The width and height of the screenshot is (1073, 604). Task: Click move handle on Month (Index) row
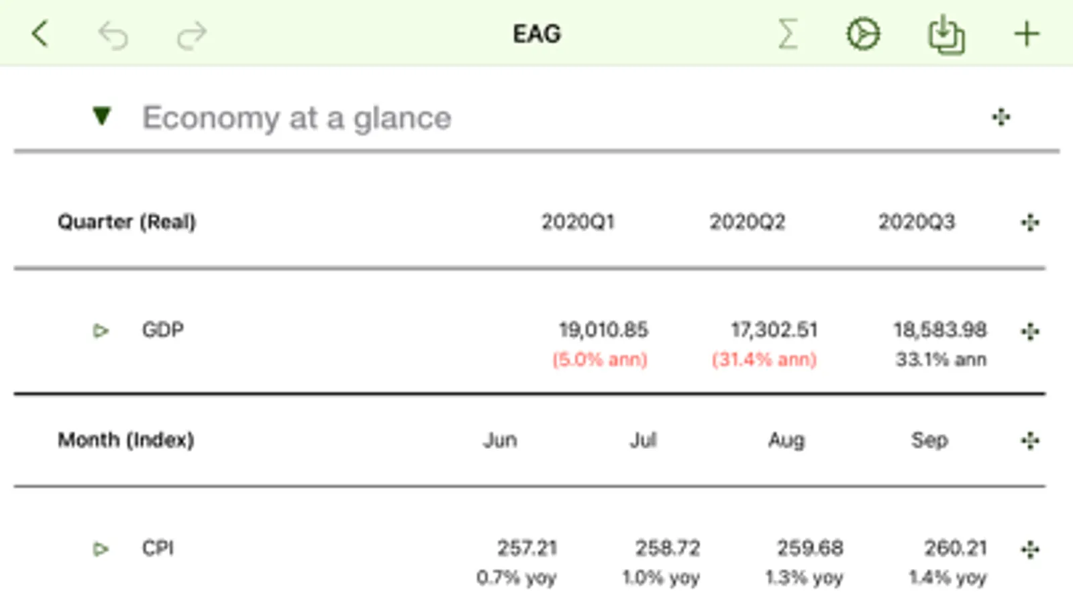(x=1030, y=441)
